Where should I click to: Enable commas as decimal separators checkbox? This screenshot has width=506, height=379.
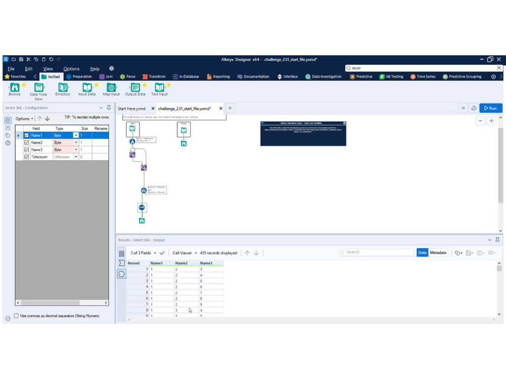click(x=16, y=316)
